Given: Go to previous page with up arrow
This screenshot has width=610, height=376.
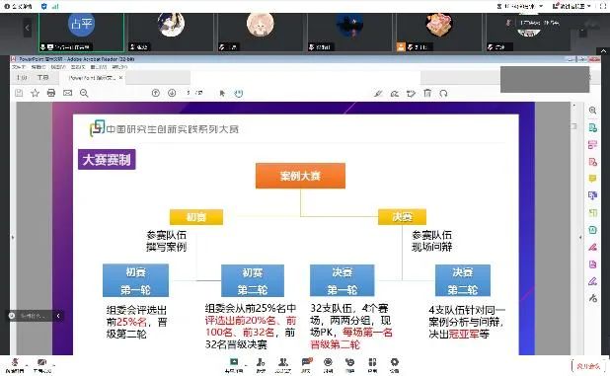Looking at the screenshot, I should (156, 93).
